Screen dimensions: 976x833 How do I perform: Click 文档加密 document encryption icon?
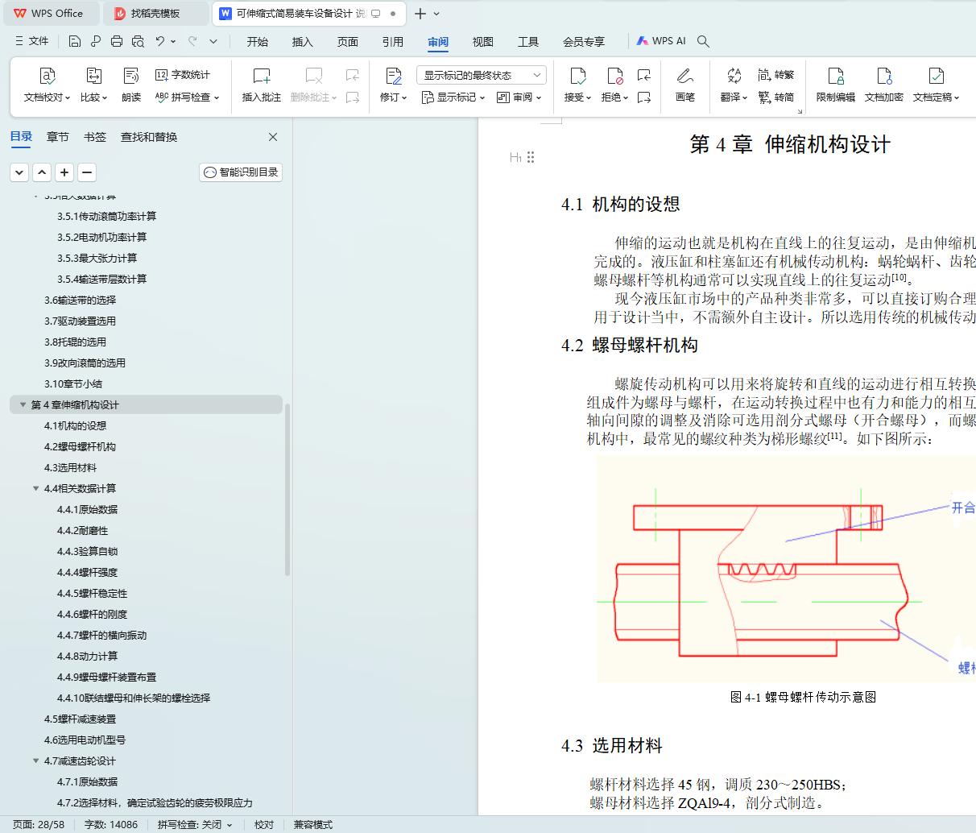pyautogui.click(x=884, y=76)
